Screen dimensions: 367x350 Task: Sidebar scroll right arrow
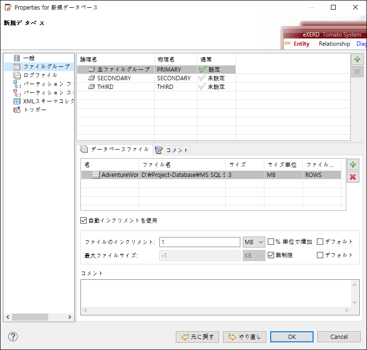pos(69,317)
